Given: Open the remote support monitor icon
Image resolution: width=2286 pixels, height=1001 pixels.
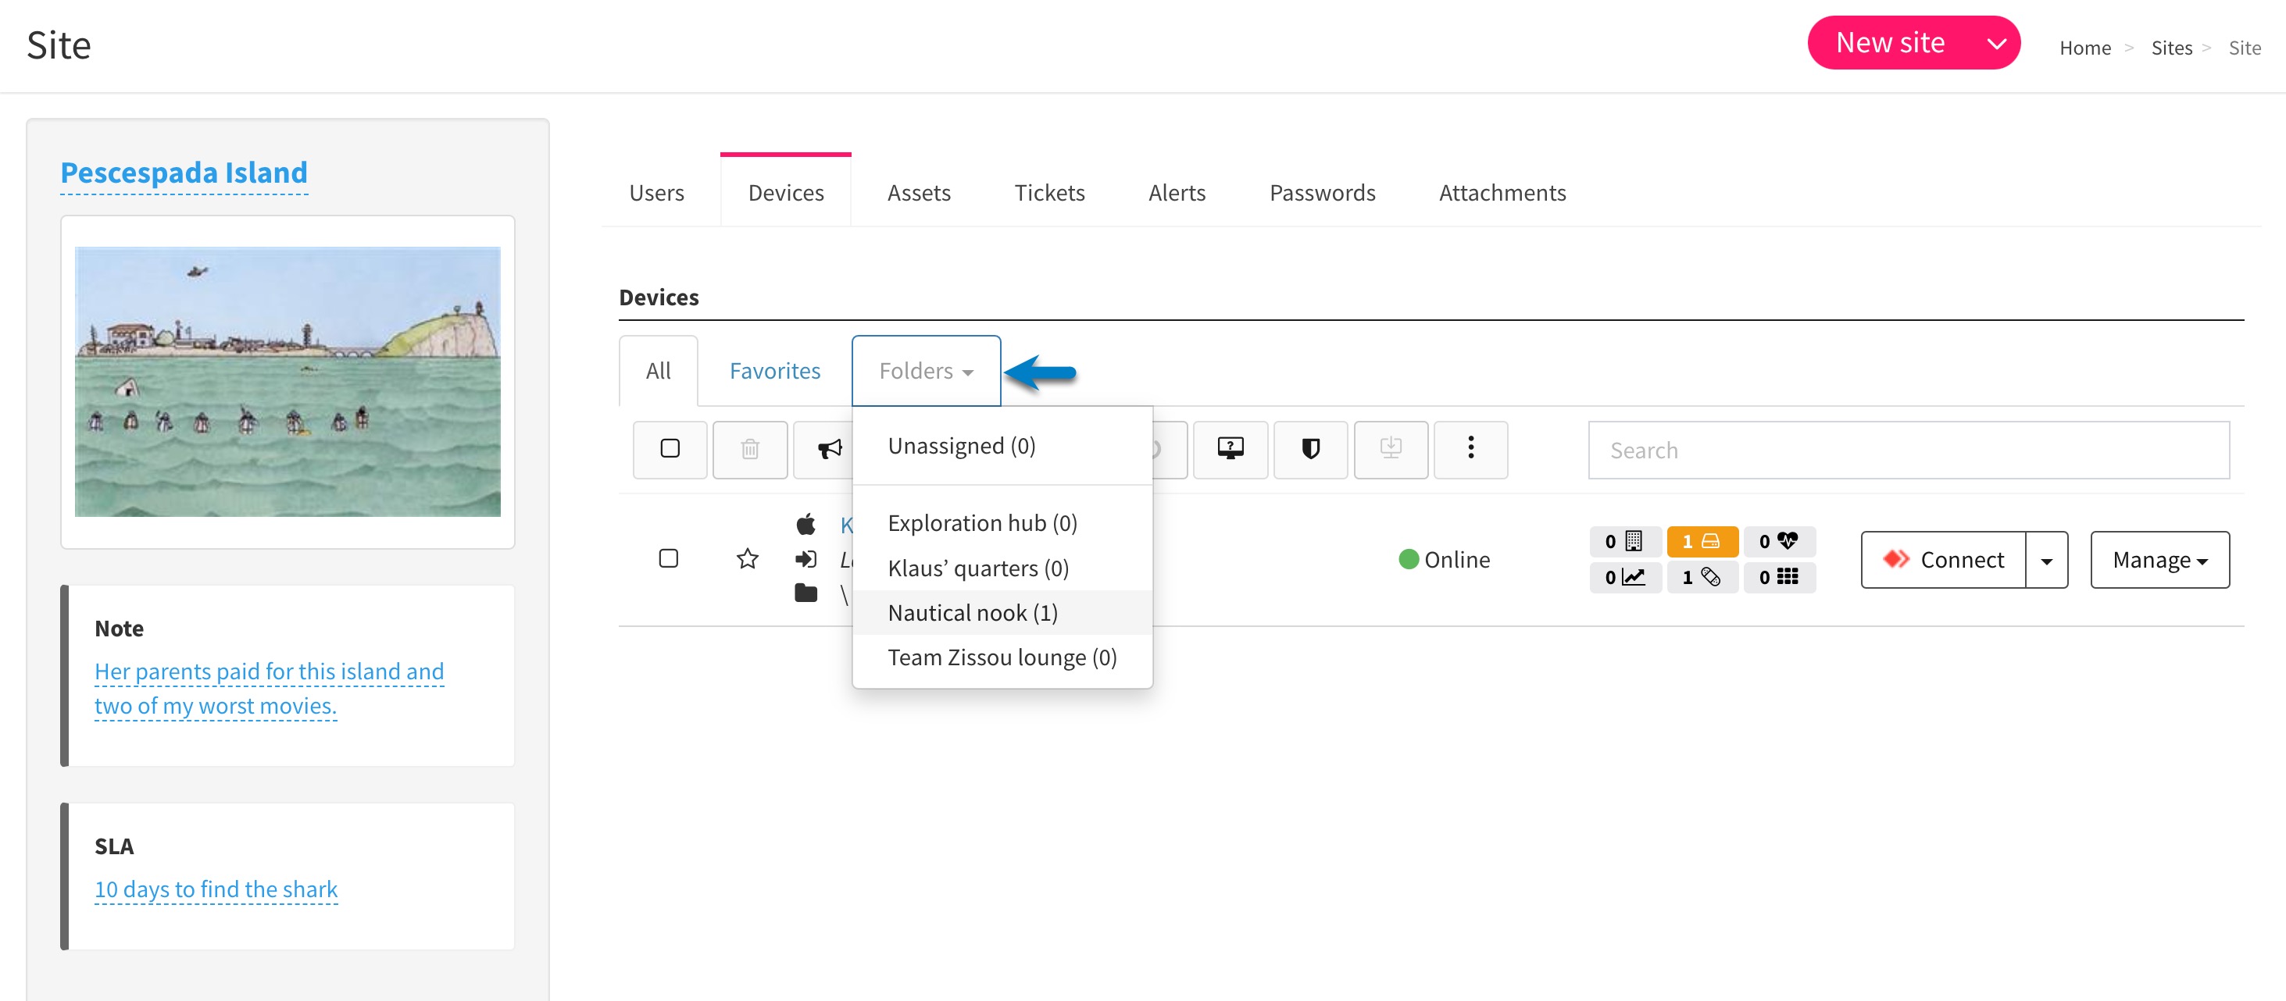Looking at the screenshot, I should pos(1231,450).
